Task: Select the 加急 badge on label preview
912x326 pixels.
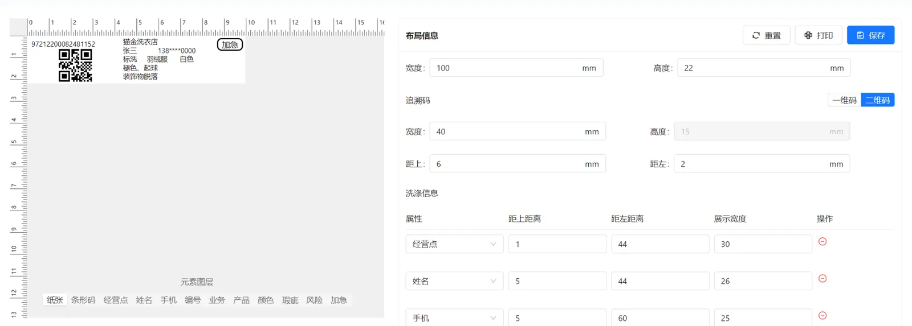Action: click(x=230, y=44)
